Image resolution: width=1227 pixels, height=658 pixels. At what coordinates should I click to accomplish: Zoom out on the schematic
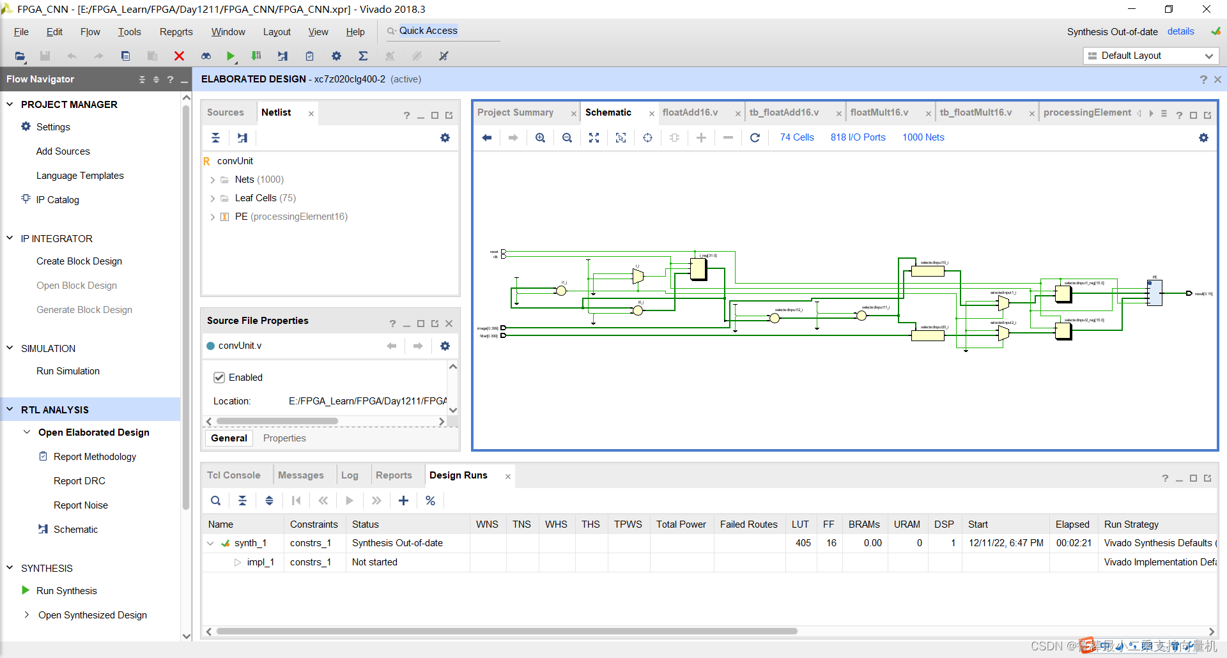tap(567, 137)
